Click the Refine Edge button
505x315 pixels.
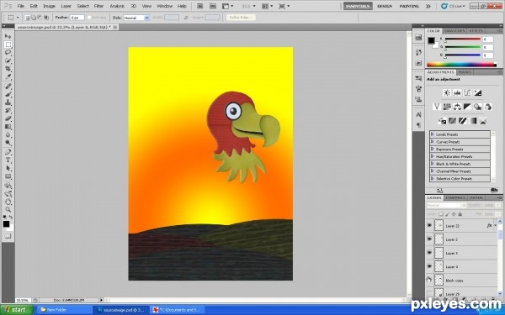click(x=241, y=18)
